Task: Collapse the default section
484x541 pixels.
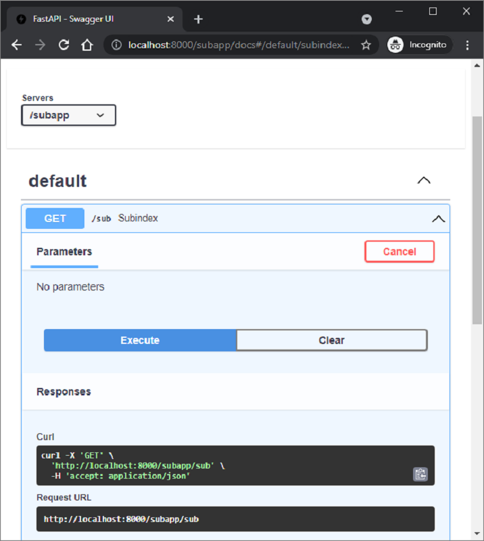Action: tap(424, 181)
